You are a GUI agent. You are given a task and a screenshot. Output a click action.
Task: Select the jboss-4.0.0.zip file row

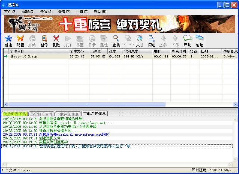[x=120, y=56]
